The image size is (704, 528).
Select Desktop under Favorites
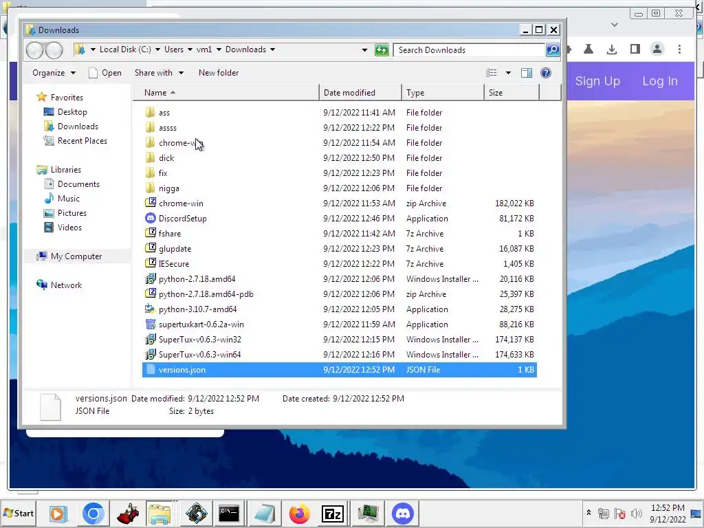tap(65, 112)
